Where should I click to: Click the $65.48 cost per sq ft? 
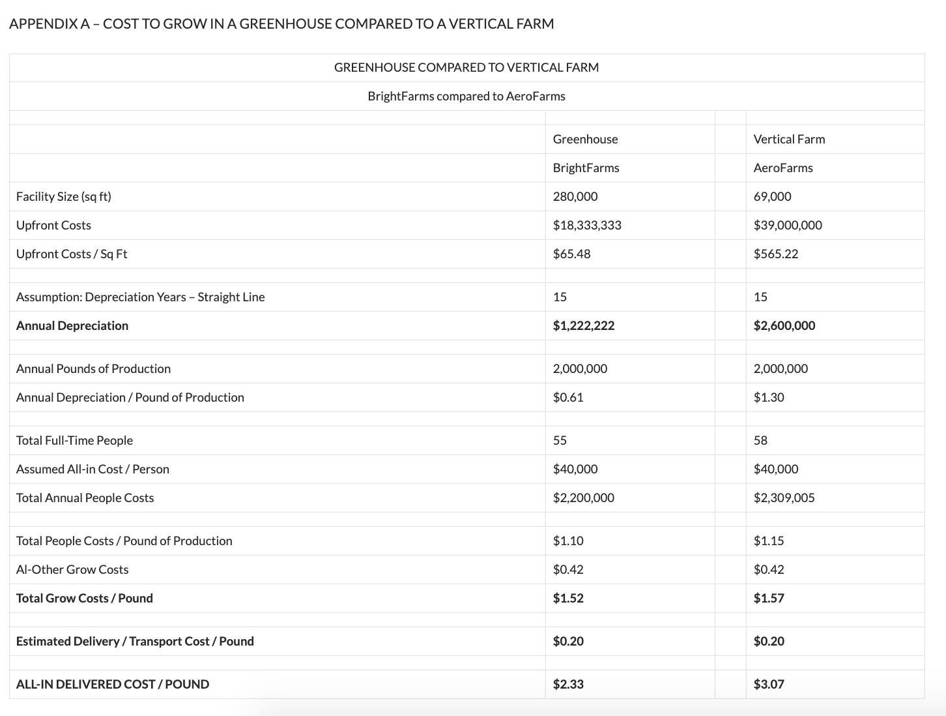(x=571, y=254)
